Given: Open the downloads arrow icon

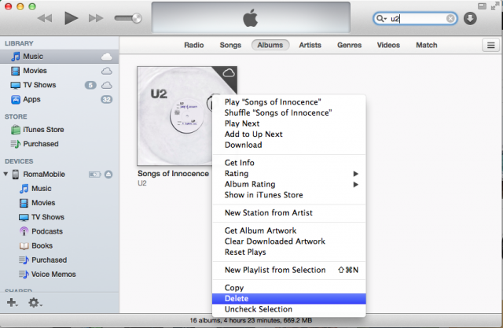Looking at the screenshot, I should (x=470, y=18).
